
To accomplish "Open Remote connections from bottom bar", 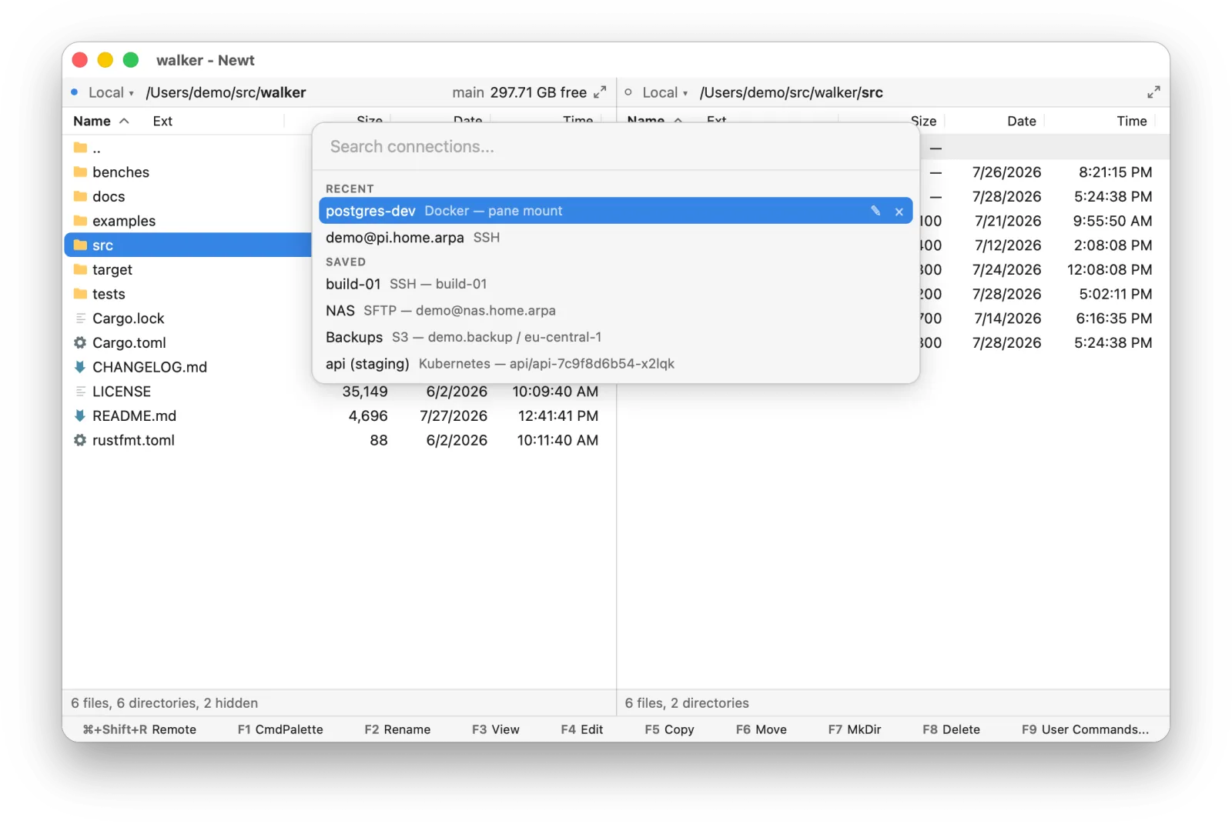I will (139, 729).
